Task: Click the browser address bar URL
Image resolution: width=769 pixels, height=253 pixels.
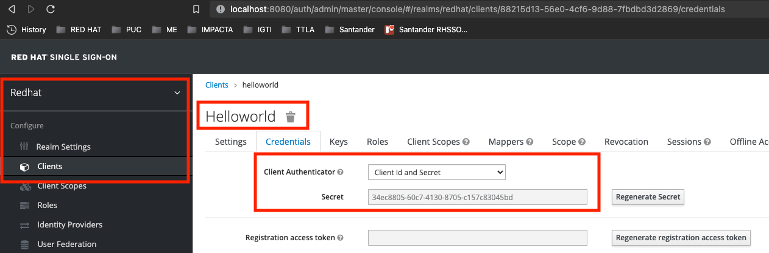Action: (478, 9)
